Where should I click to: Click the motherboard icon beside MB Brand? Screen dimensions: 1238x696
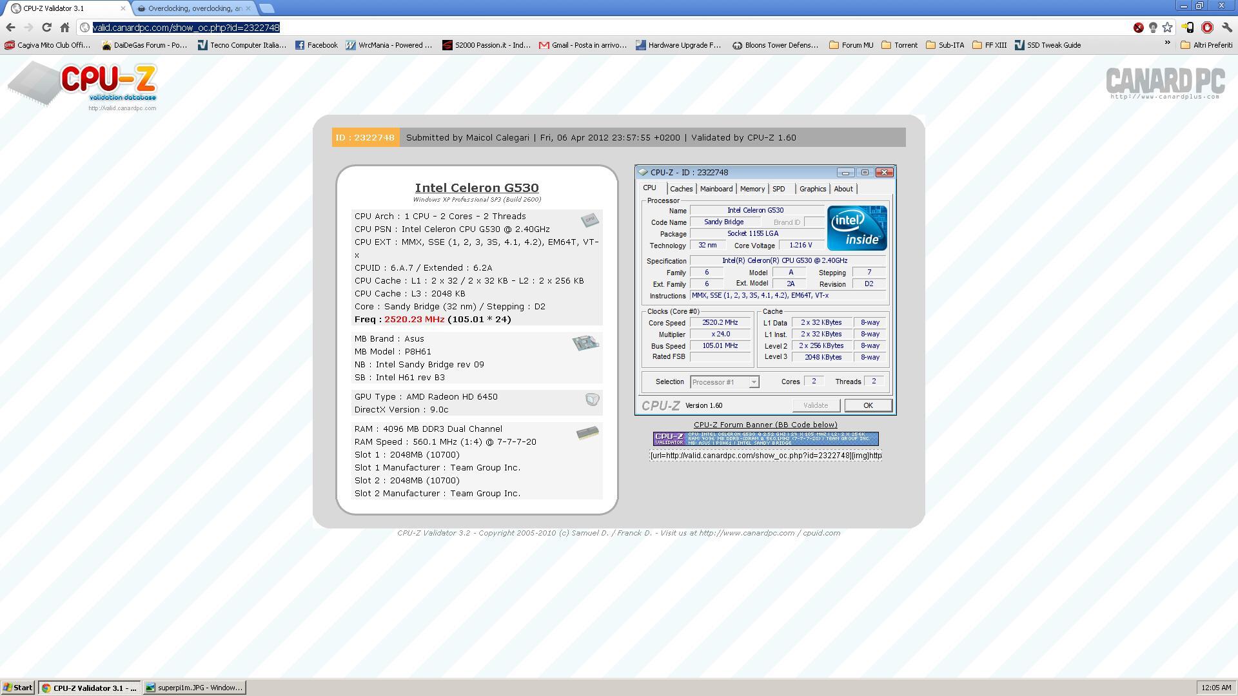pos(585,342)
